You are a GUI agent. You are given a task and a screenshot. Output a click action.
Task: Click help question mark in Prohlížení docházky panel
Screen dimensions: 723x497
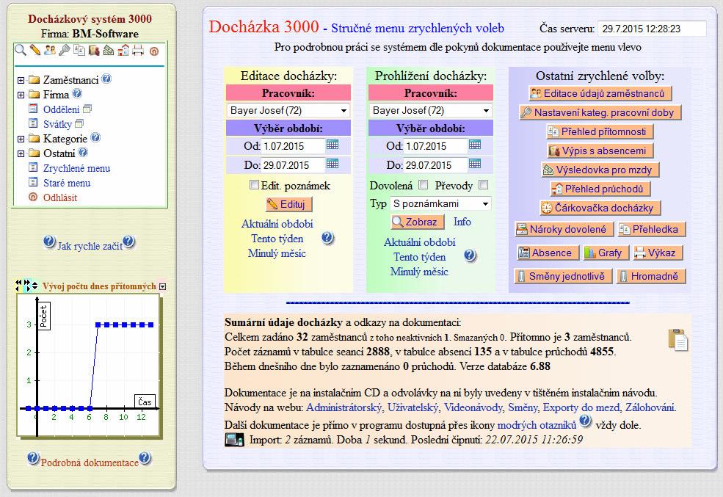(x=471, y=256)
